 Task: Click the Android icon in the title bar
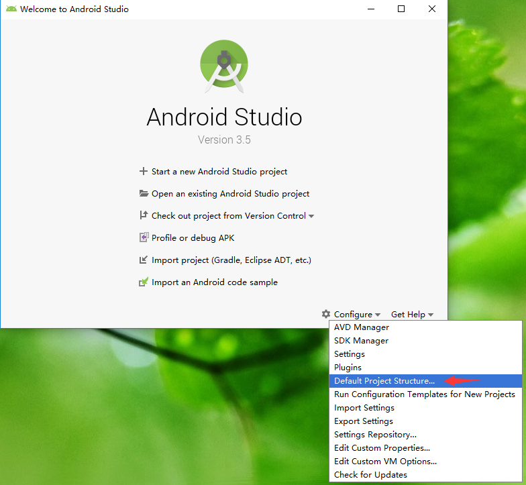(11, 9)
